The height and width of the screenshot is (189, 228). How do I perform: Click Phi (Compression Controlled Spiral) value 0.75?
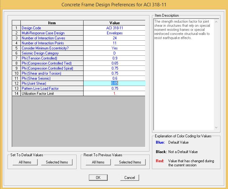click(x=114, y=68)
